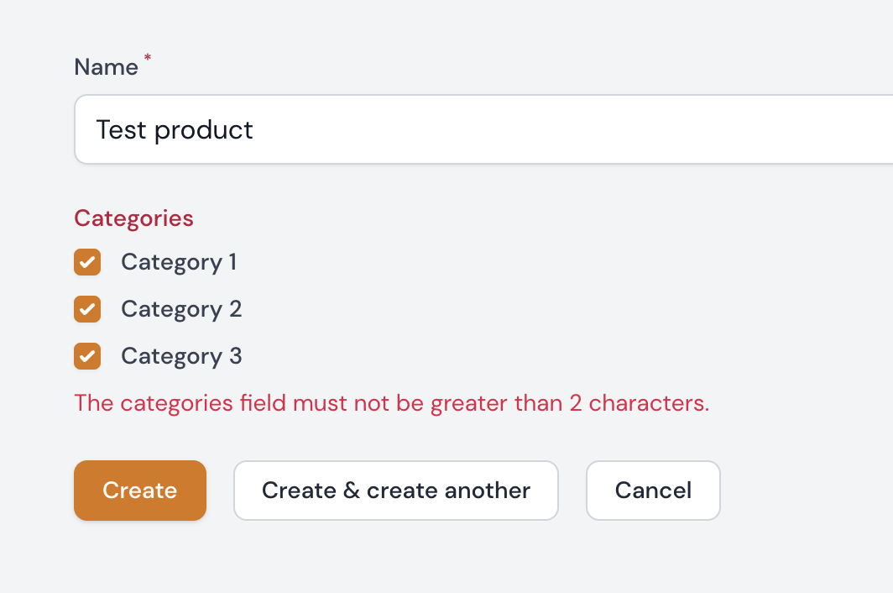The width and height of the screenshot is (893, 593).
Task: Click the red required asterisk beside Name
Action: tap(148, 58)
